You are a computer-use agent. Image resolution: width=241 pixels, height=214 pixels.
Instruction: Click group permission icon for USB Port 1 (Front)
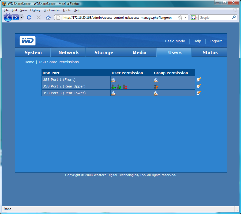pyautogui.click(x=156, y=80)
